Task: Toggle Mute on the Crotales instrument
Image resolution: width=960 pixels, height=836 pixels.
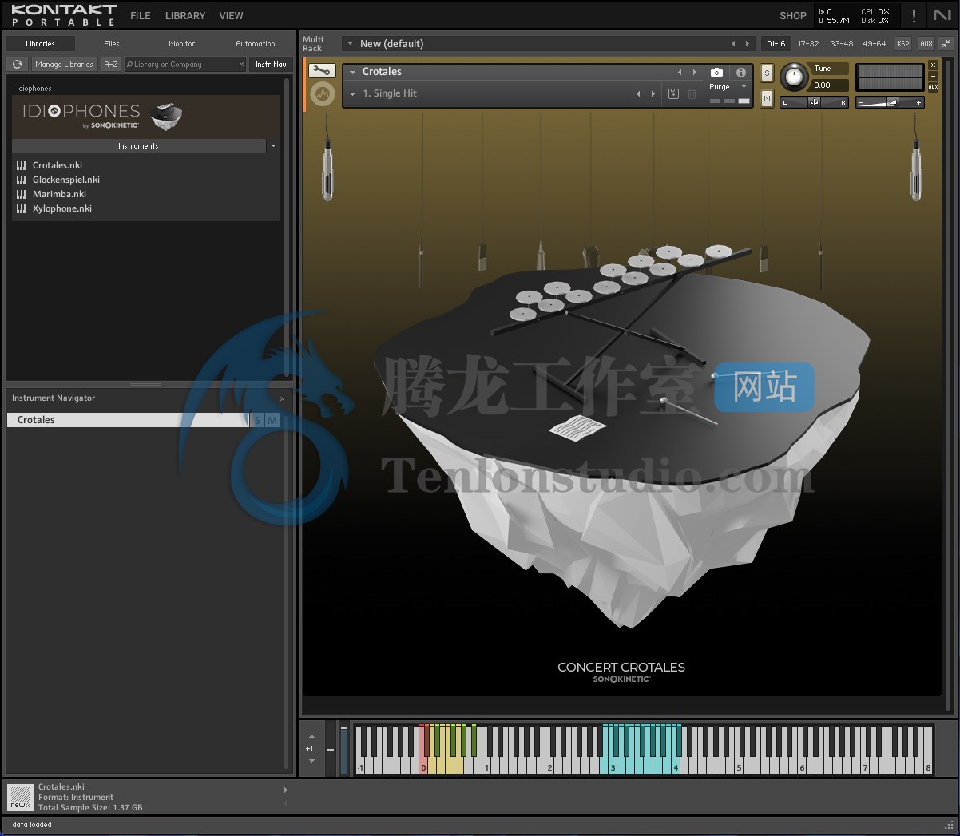Action: (x=767, y=98)
